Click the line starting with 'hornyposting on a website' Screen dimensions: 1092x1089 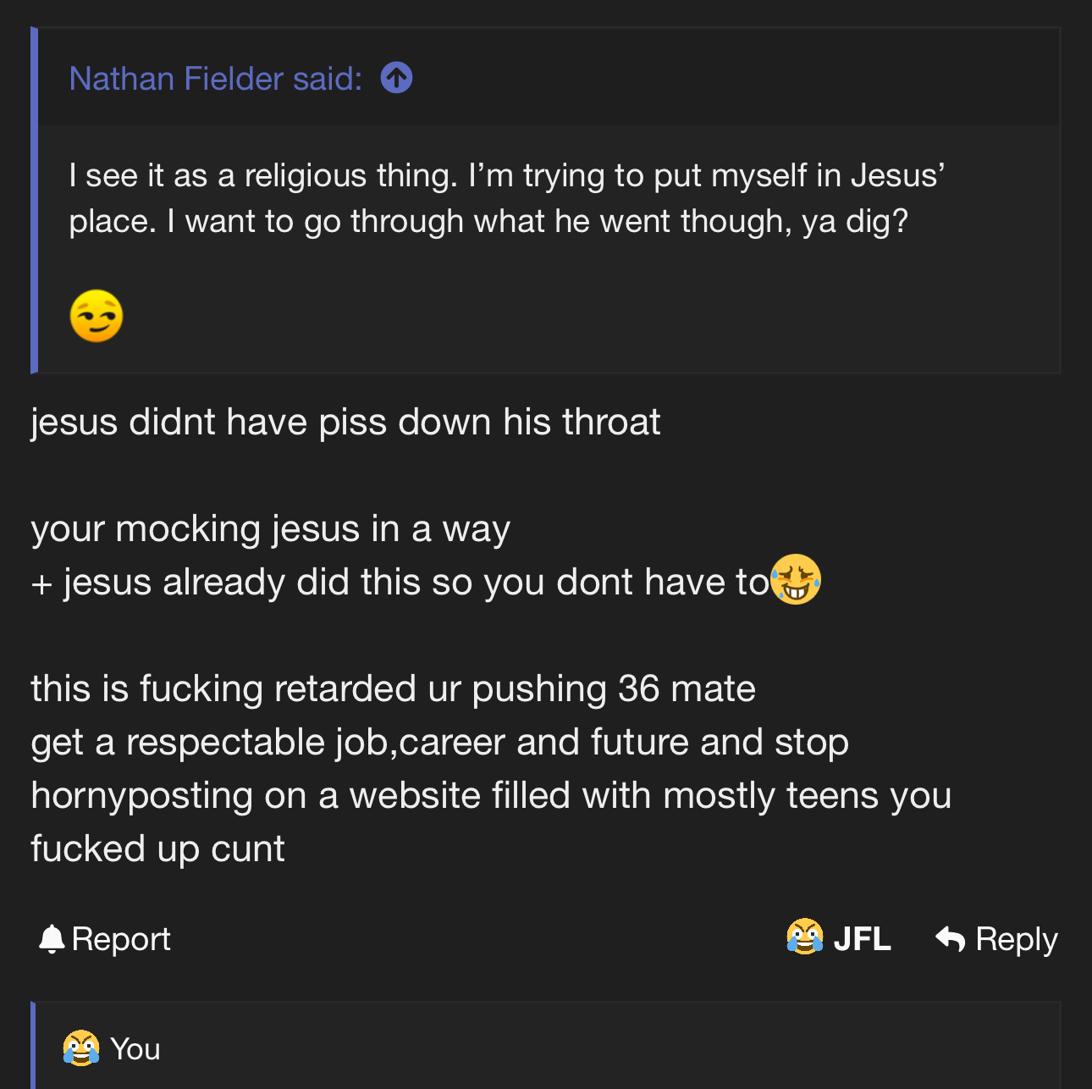point(491,795)
